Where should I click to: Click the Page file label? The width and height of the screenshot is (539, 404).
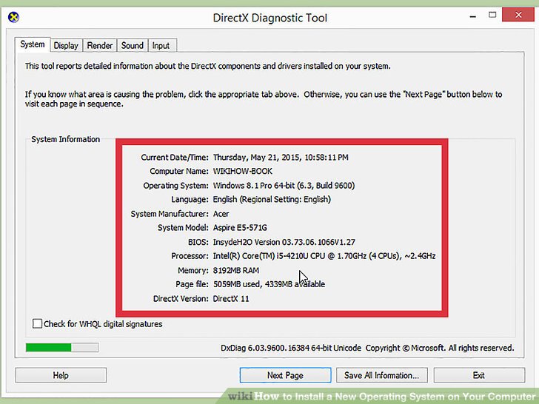pos(192,284)
